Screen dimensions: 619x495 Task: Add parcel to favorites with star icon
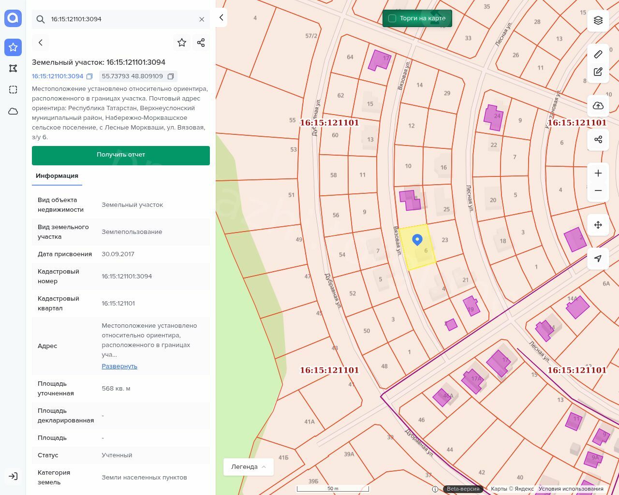click(x=182, y=43)
